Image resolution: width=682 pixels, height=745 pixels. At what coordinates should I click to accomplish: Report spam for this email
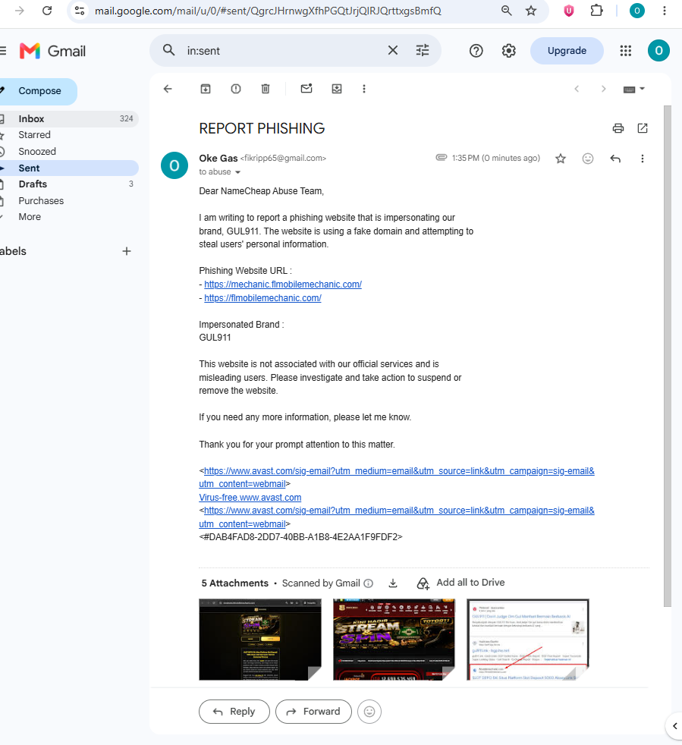click(x=236, y=89)
